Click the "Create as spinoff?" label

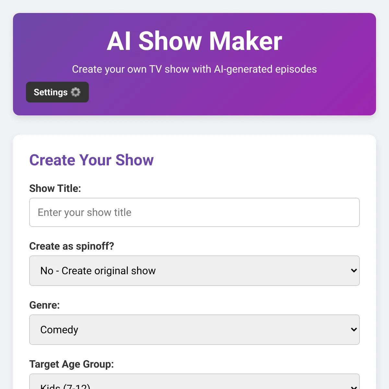72,246
